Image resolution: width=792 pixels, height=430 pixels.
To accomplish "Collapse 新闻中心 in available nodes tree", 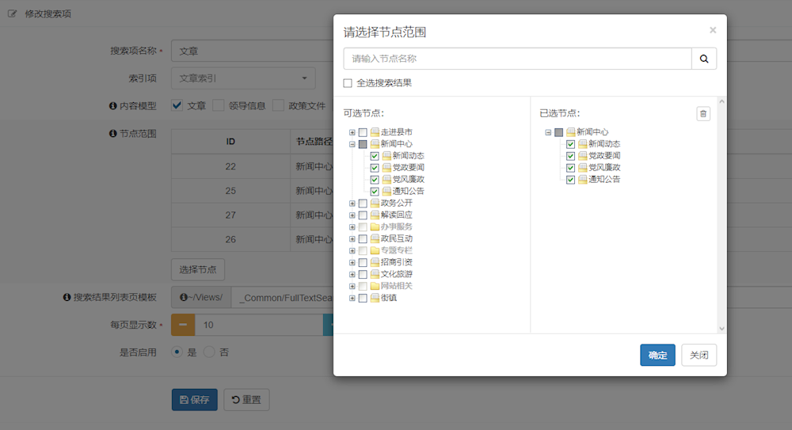I will [x=352, y=144].
